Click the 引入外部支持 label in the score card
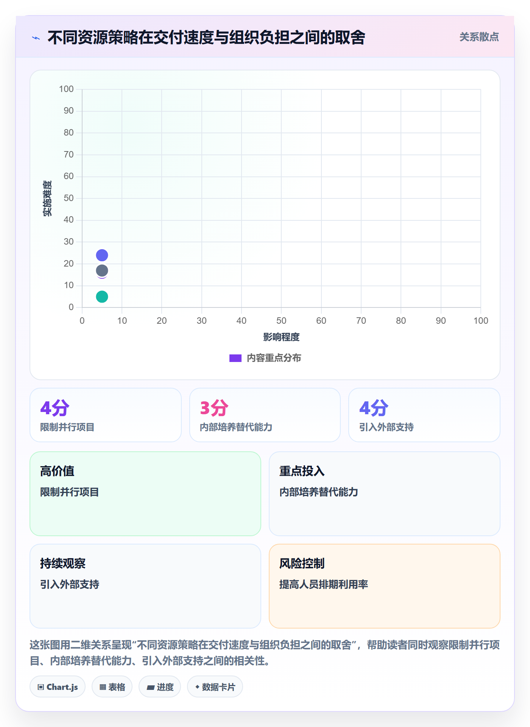The image size is (530, 727). coord(387,427)
